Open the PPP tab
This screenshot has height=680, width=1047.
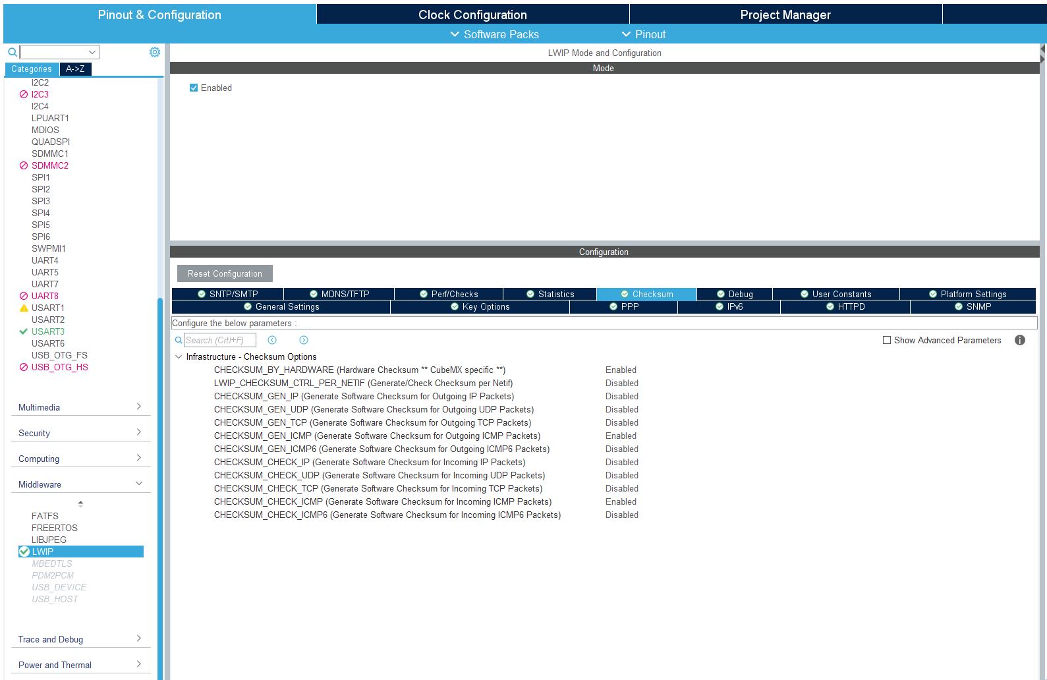623,306
